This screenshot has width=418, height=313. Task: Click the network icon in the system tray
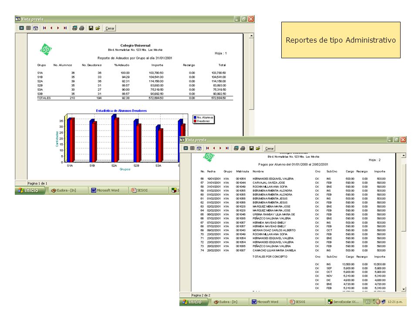[x=383, y=302]
